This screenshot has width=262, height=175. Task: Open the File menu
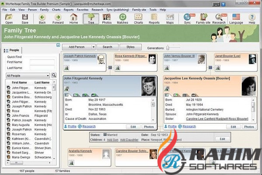(5, 10)
